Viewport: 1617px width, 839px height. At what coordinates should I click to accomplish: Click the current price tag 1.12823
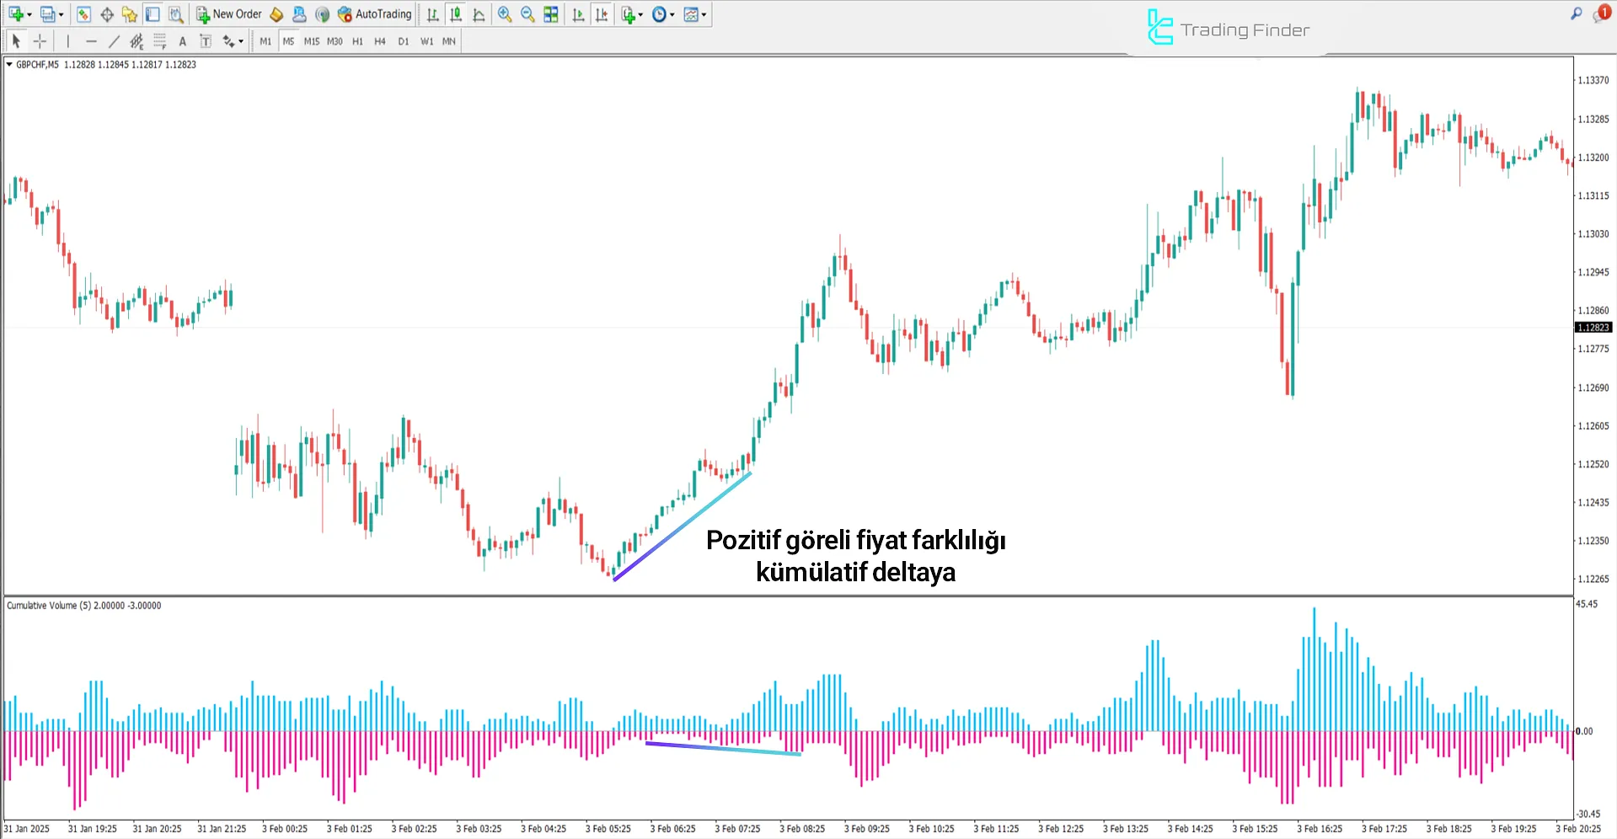tap(1593, 328)
